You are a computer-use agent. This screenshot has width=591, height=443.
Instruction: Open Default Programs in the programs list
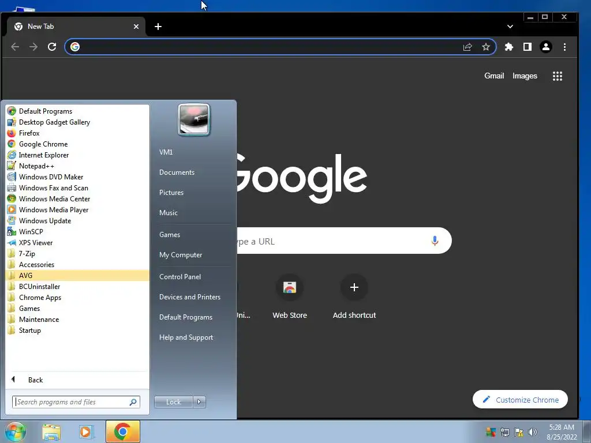[78, 111]
